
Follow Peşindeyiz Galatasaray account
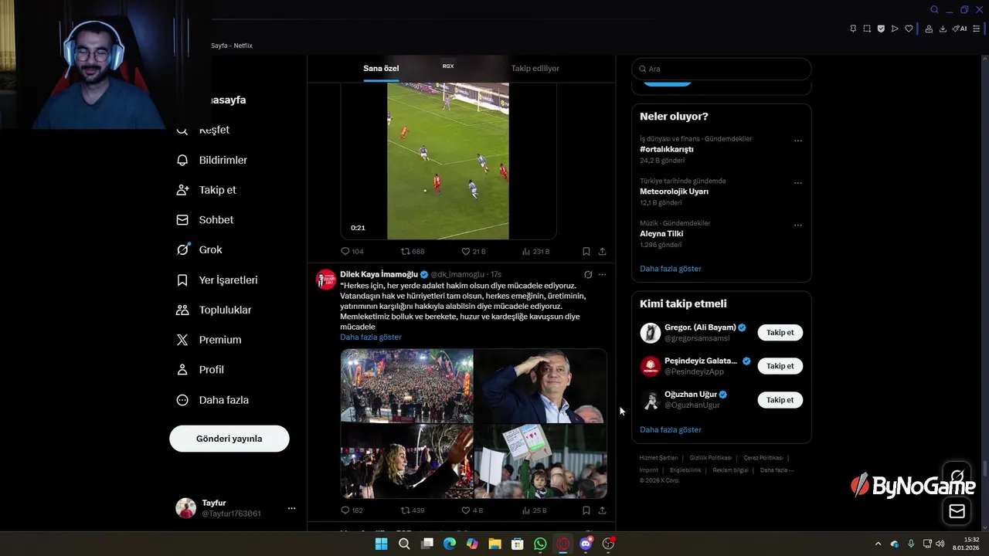click(780, 366)
